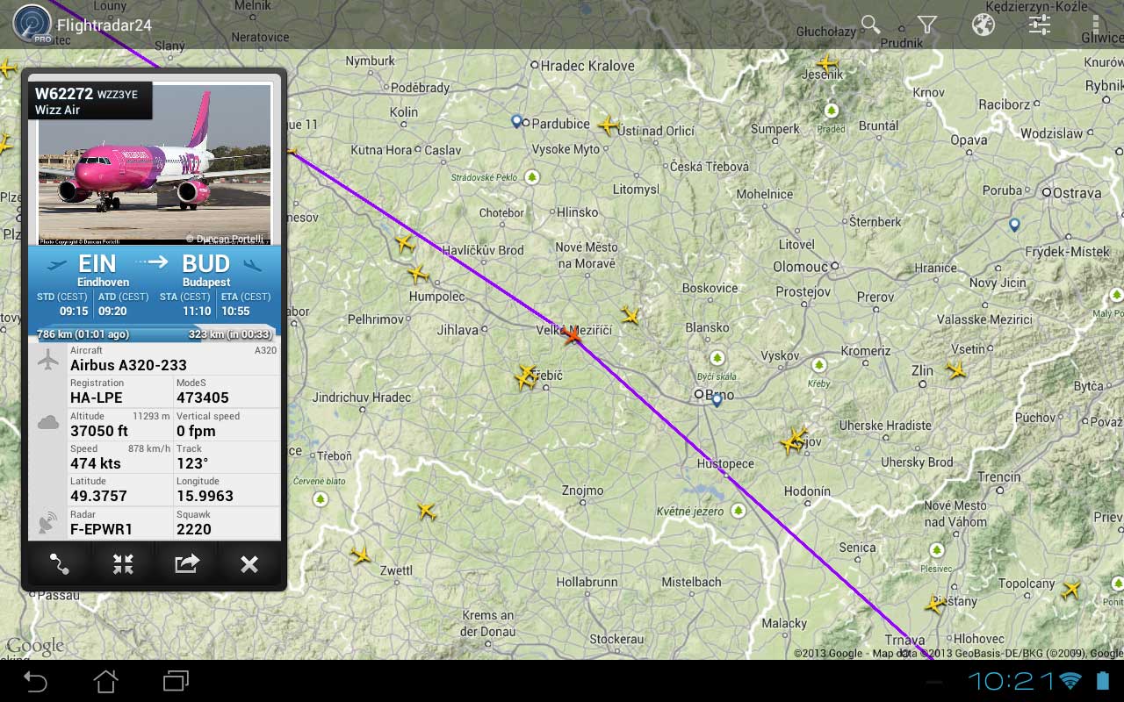1124x702 pixels.
Task: Open settings sliders icon in top bar
Action: [1040, 25]
